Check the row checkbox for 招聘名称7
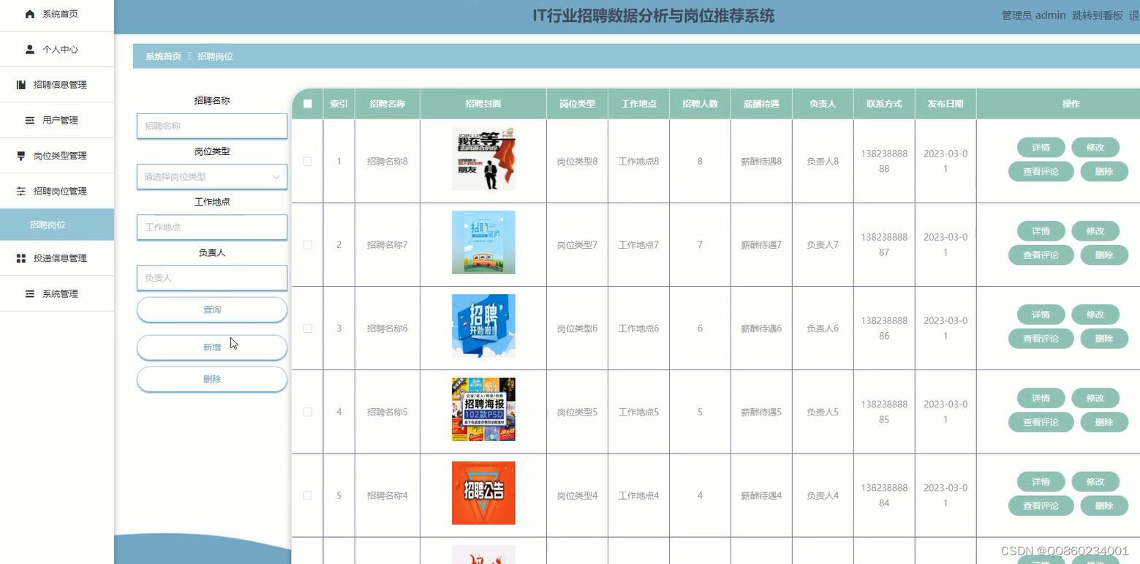This screenshot has height=564, width=1140. pos(308,245)
